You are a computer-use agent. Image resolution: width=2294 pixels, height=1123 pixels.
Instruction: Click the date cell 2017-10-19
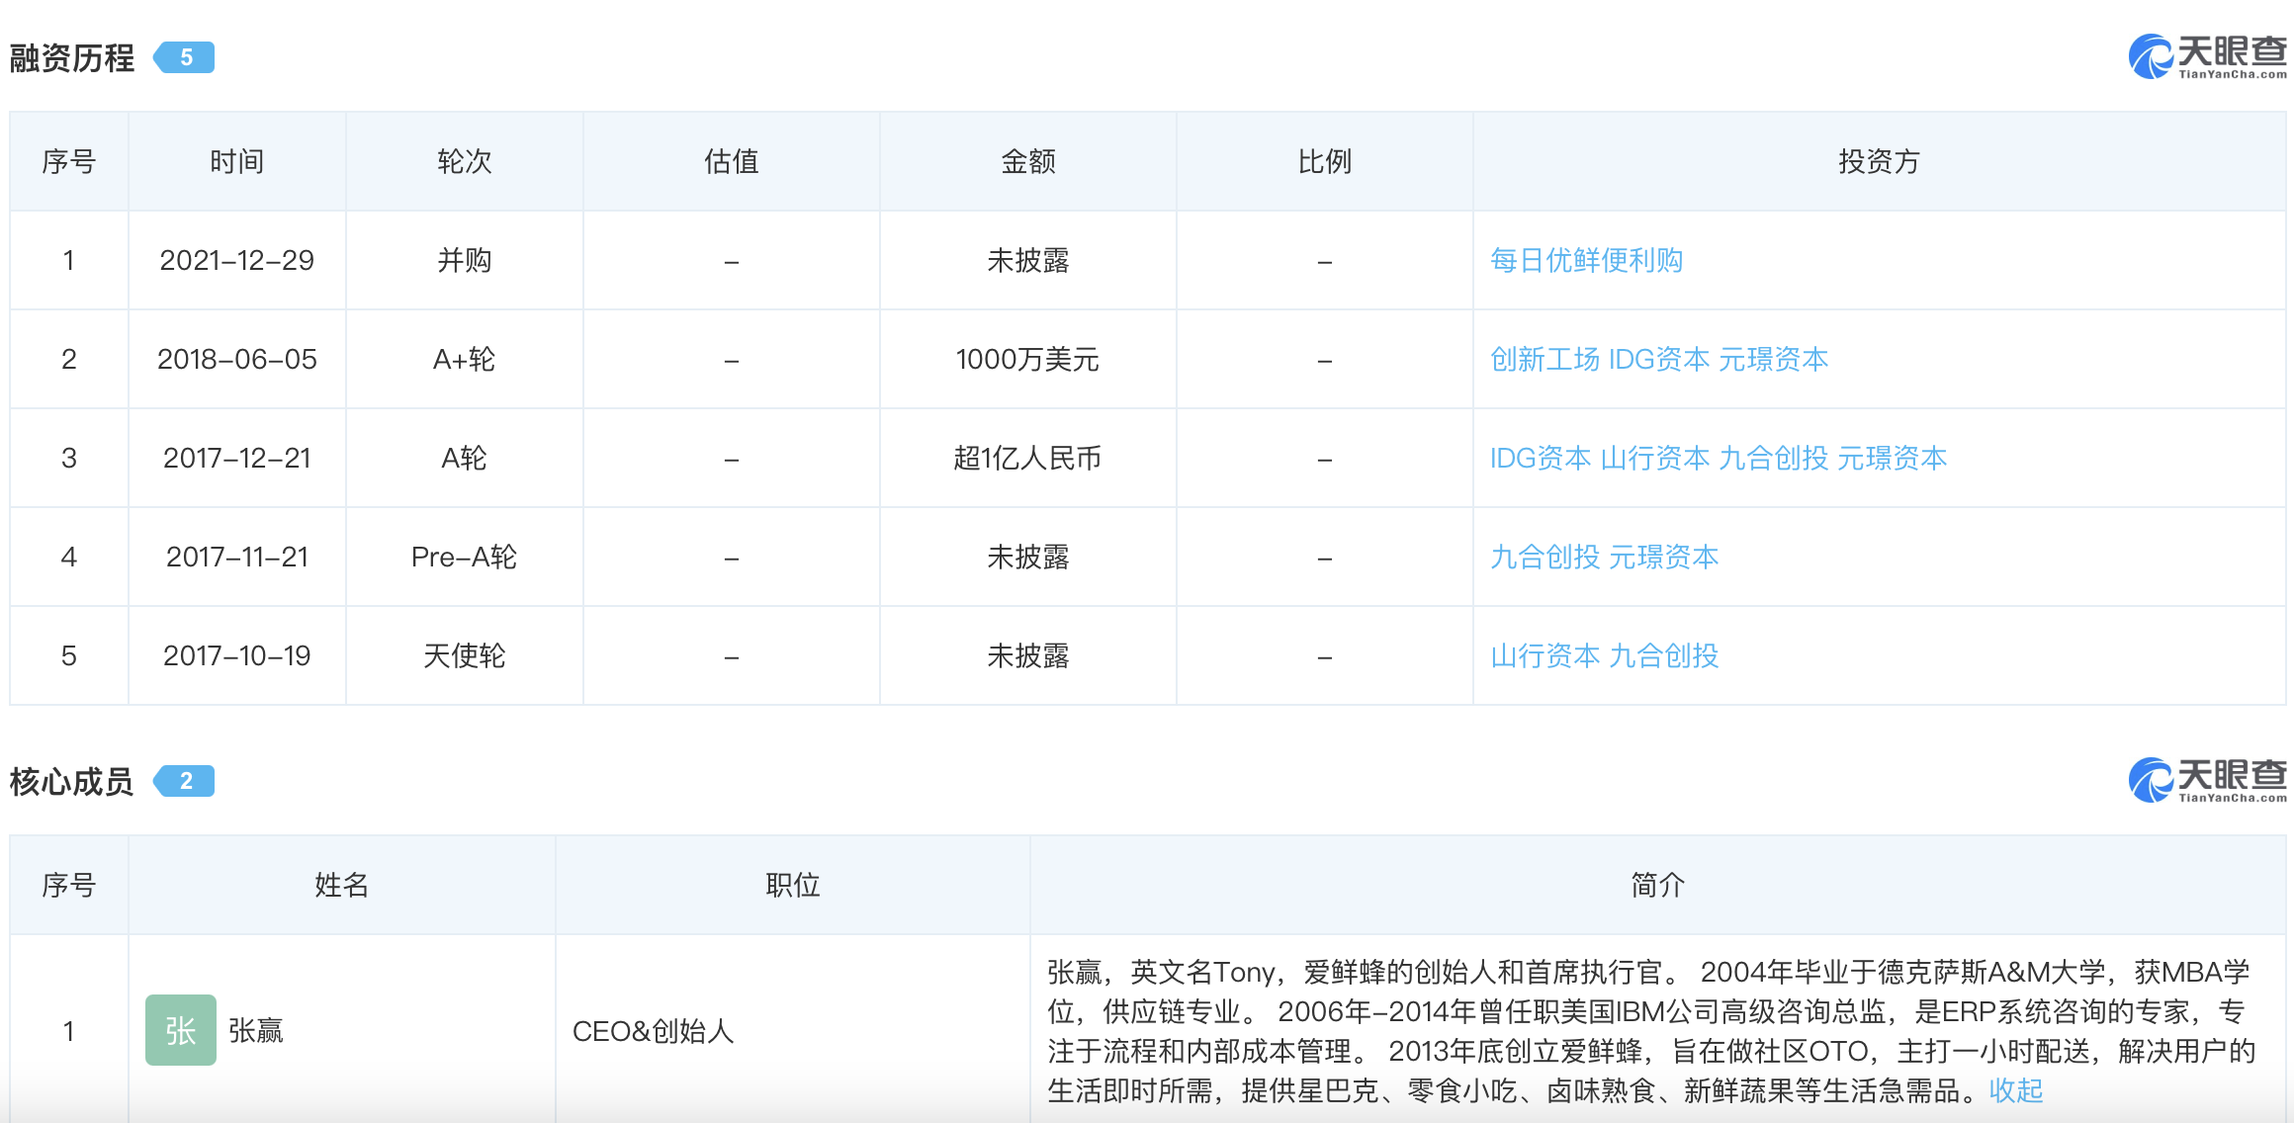click(x=237, y=655)
